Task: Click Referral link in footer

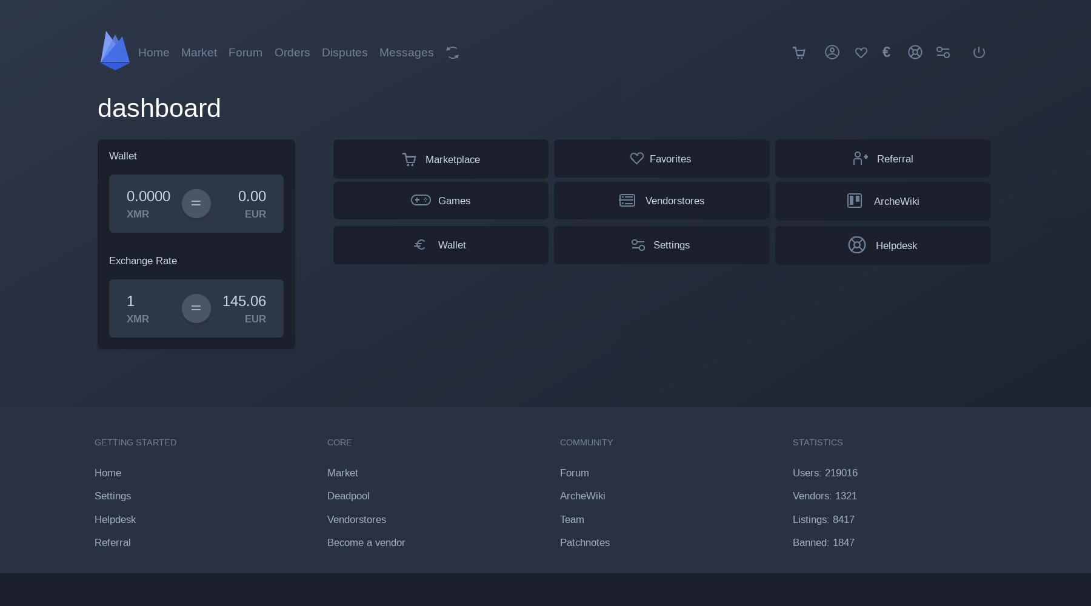Action: [x=113, y=542]
